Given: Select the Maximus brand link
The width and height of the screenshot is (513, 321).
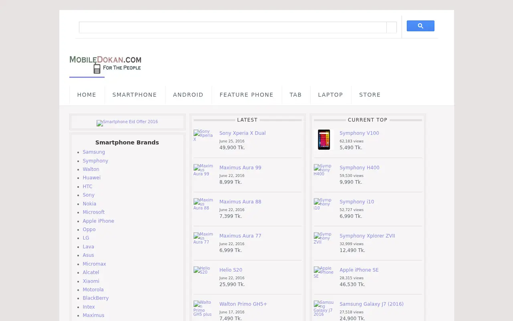Looking at the screenshot, I should coord(93,315).
